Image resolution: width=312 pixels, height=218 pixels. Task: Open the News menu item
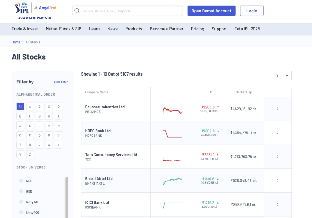(x=112, y=29)
